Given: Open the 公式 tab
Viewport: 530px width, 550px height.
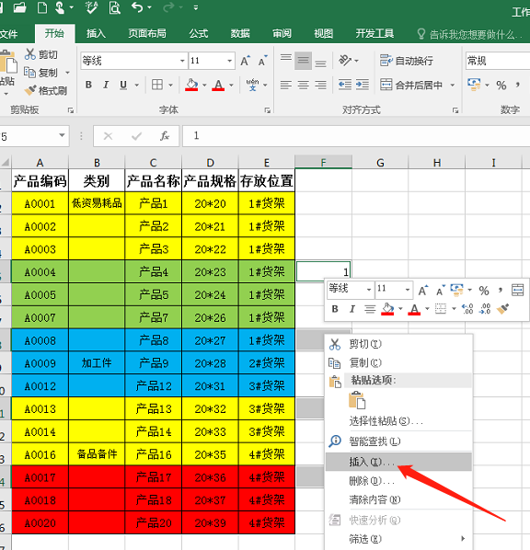Looking at the screenshot, I should tap(199, 34).
